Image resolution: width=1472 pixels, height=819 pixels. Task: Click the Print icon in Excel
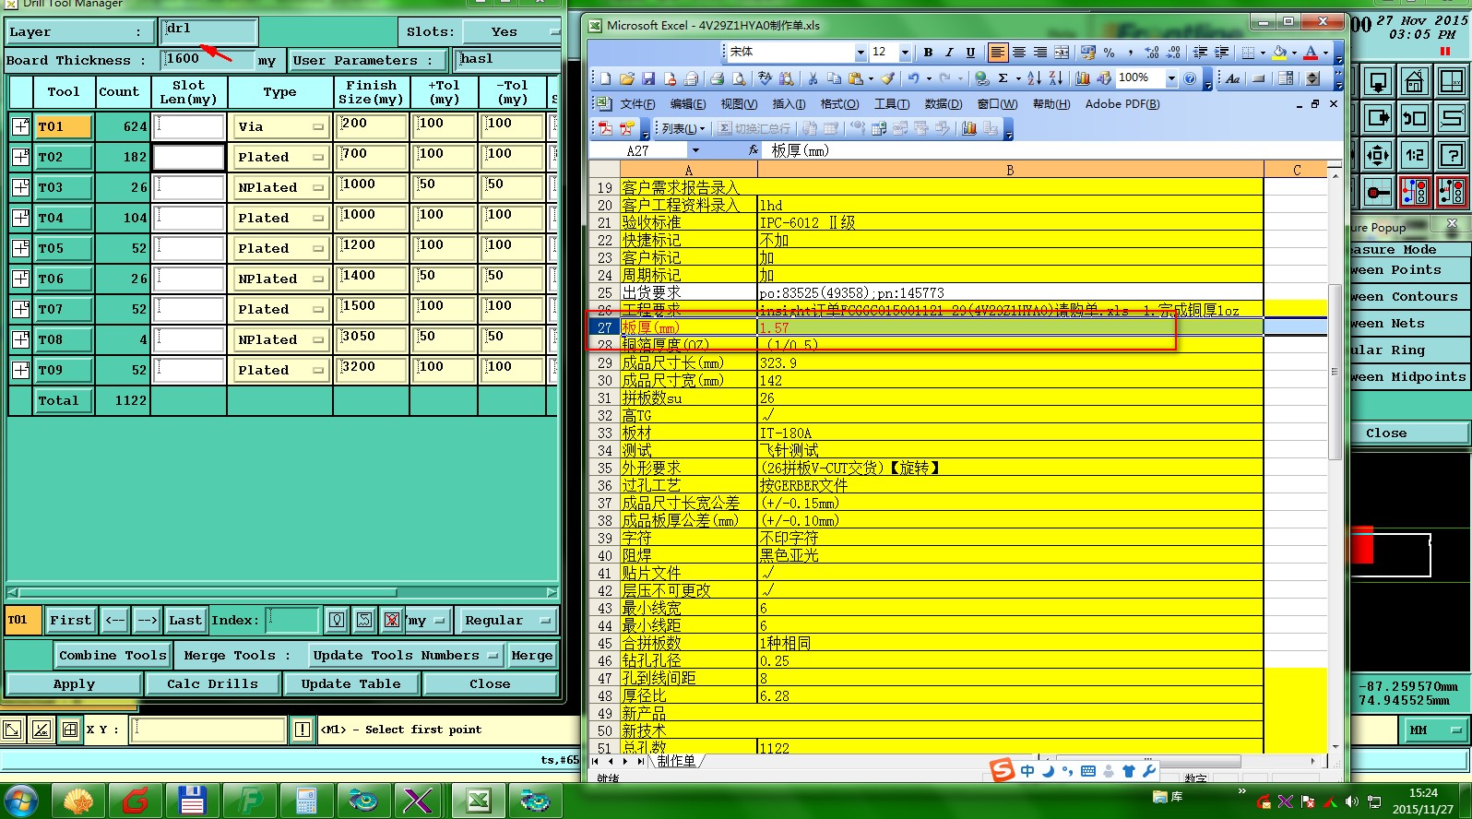[x=717, y=78]
